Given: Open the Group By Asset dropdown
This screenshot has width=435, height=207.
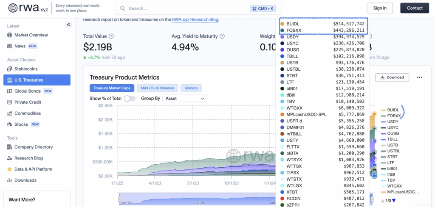Looking at the screenshot, I should pos(184,98).
